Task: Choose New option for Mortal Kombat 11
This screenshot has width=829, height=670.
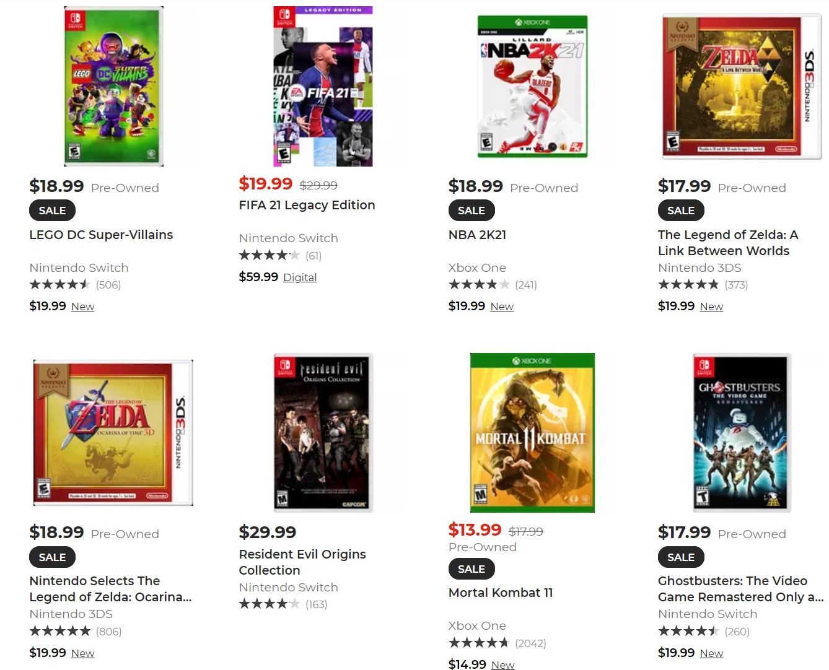Action: click(502, 664)
